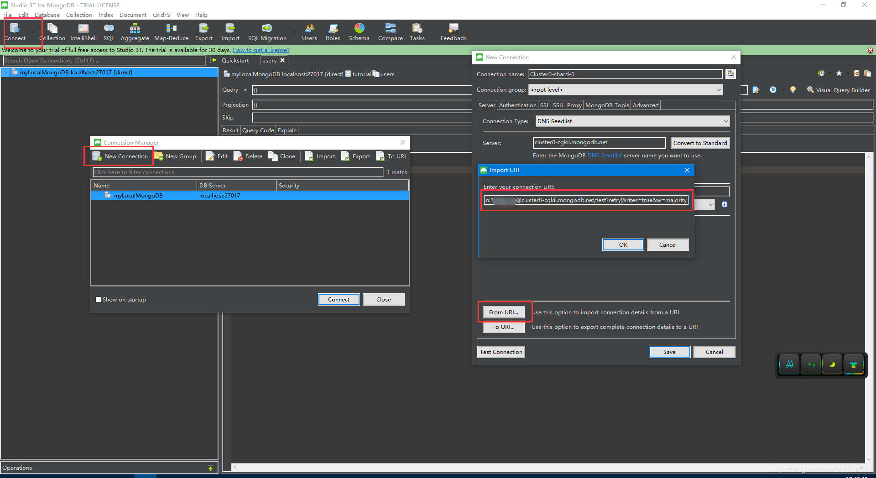Click the Import toolbar icon
876x478 pixels.
[x=230, y=32]
